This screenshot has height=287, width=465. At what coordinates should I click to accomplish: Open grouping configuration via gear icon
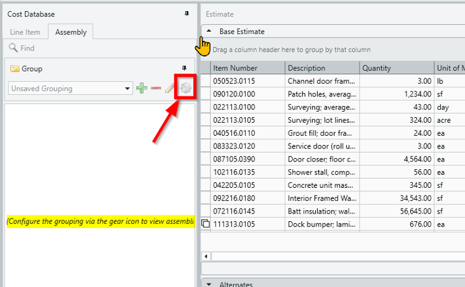click(185, 88)
